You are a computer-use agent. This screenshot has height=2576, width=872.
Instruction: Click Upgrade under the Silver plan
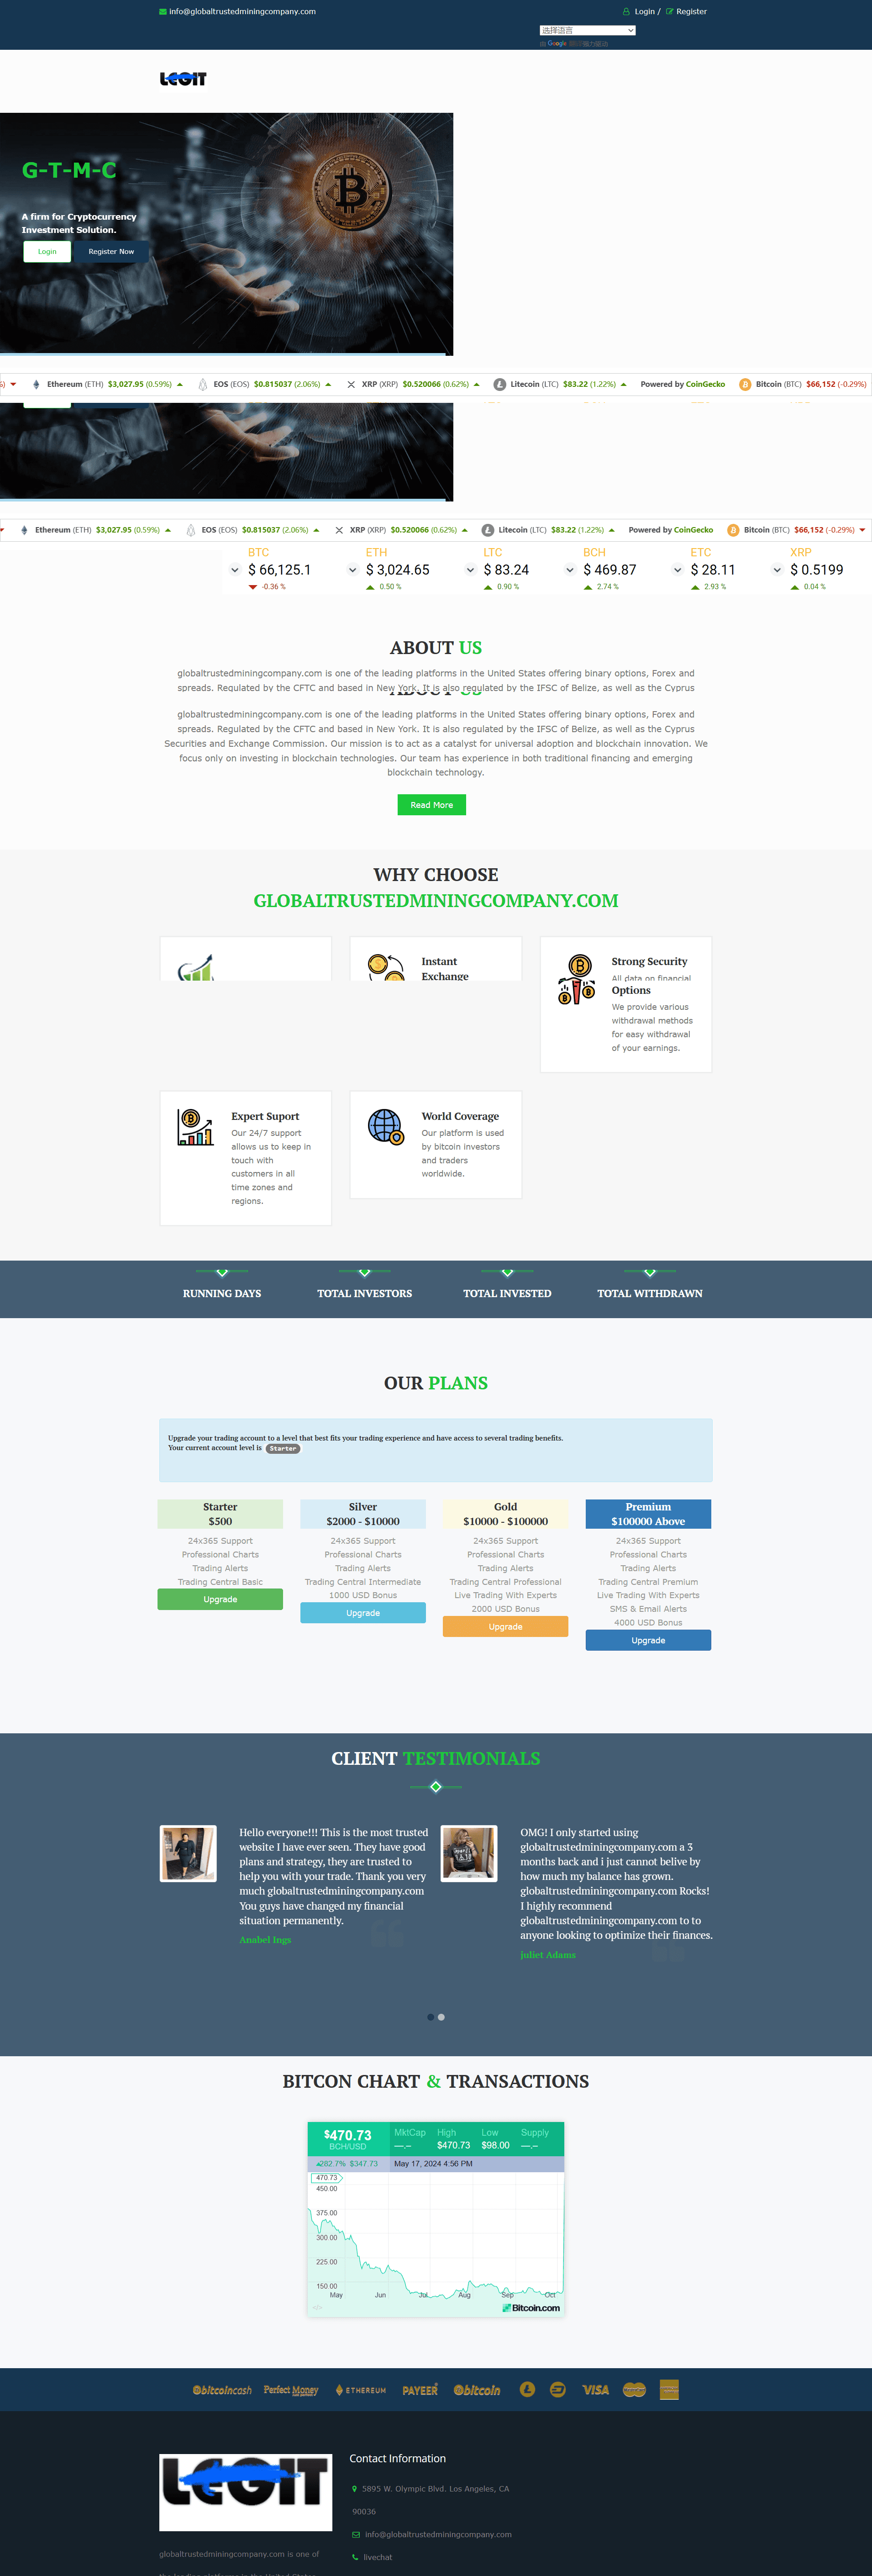tap(363, 1613)
